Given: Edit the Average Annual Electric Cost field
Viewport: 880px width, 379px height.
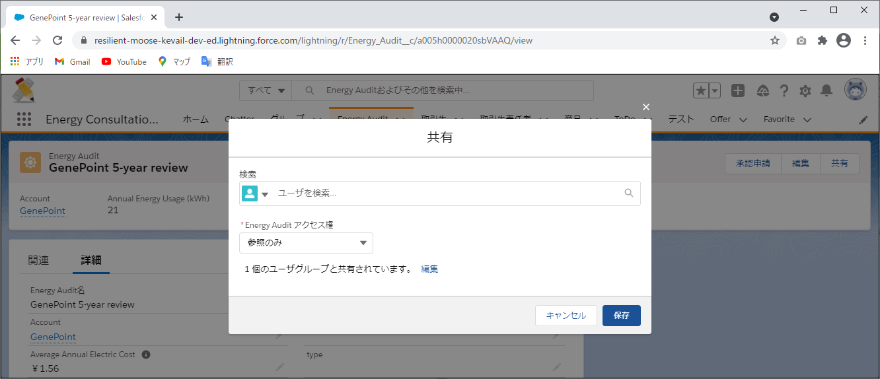Looking at the screenshot, I should point(280,367).
